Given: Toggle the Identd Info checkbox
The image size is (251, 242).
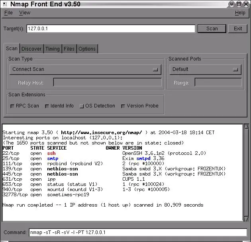Looking at the screenshot, I should tap(47, 106).
